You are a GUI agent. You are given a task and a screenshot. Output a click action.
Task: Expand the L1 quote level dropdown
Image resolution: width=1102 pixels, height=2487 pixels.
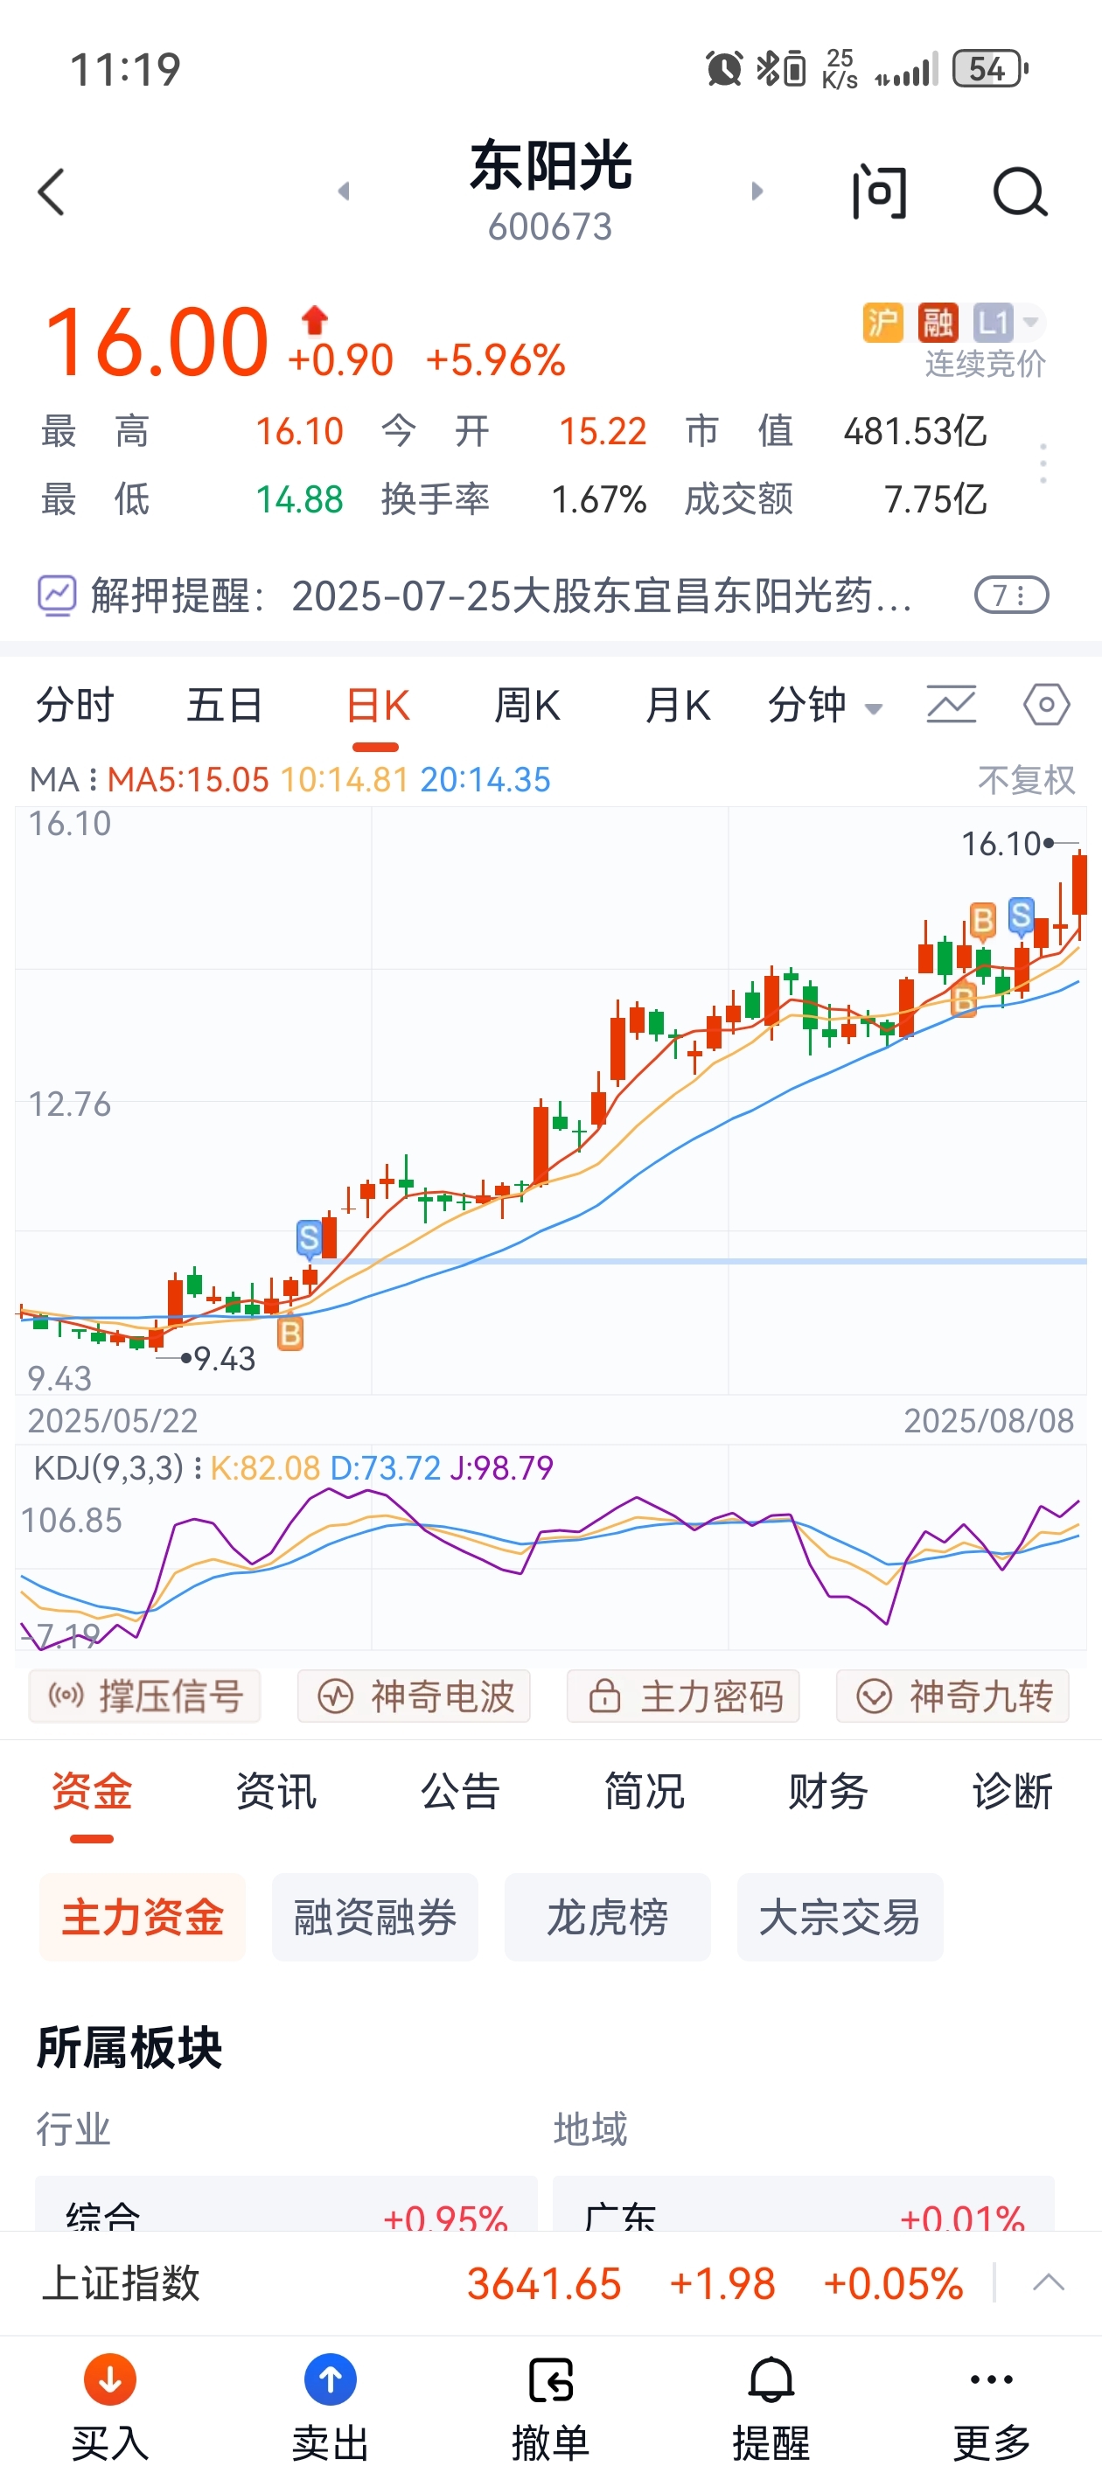(1008, 323)
